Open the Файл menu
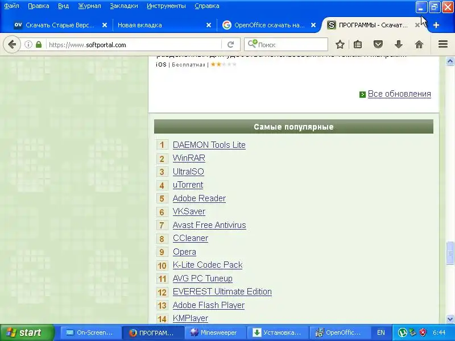 (11, 6)
